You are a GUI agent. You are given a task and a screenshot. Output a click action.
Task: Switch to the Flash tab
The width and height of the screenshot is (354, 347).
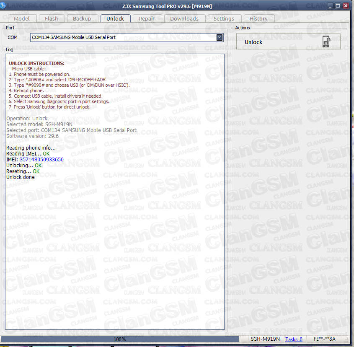[x=52, y=18]
